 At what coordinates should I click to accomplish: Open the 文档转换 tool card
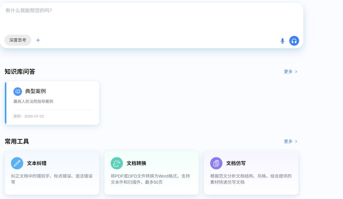coord(152,173)
